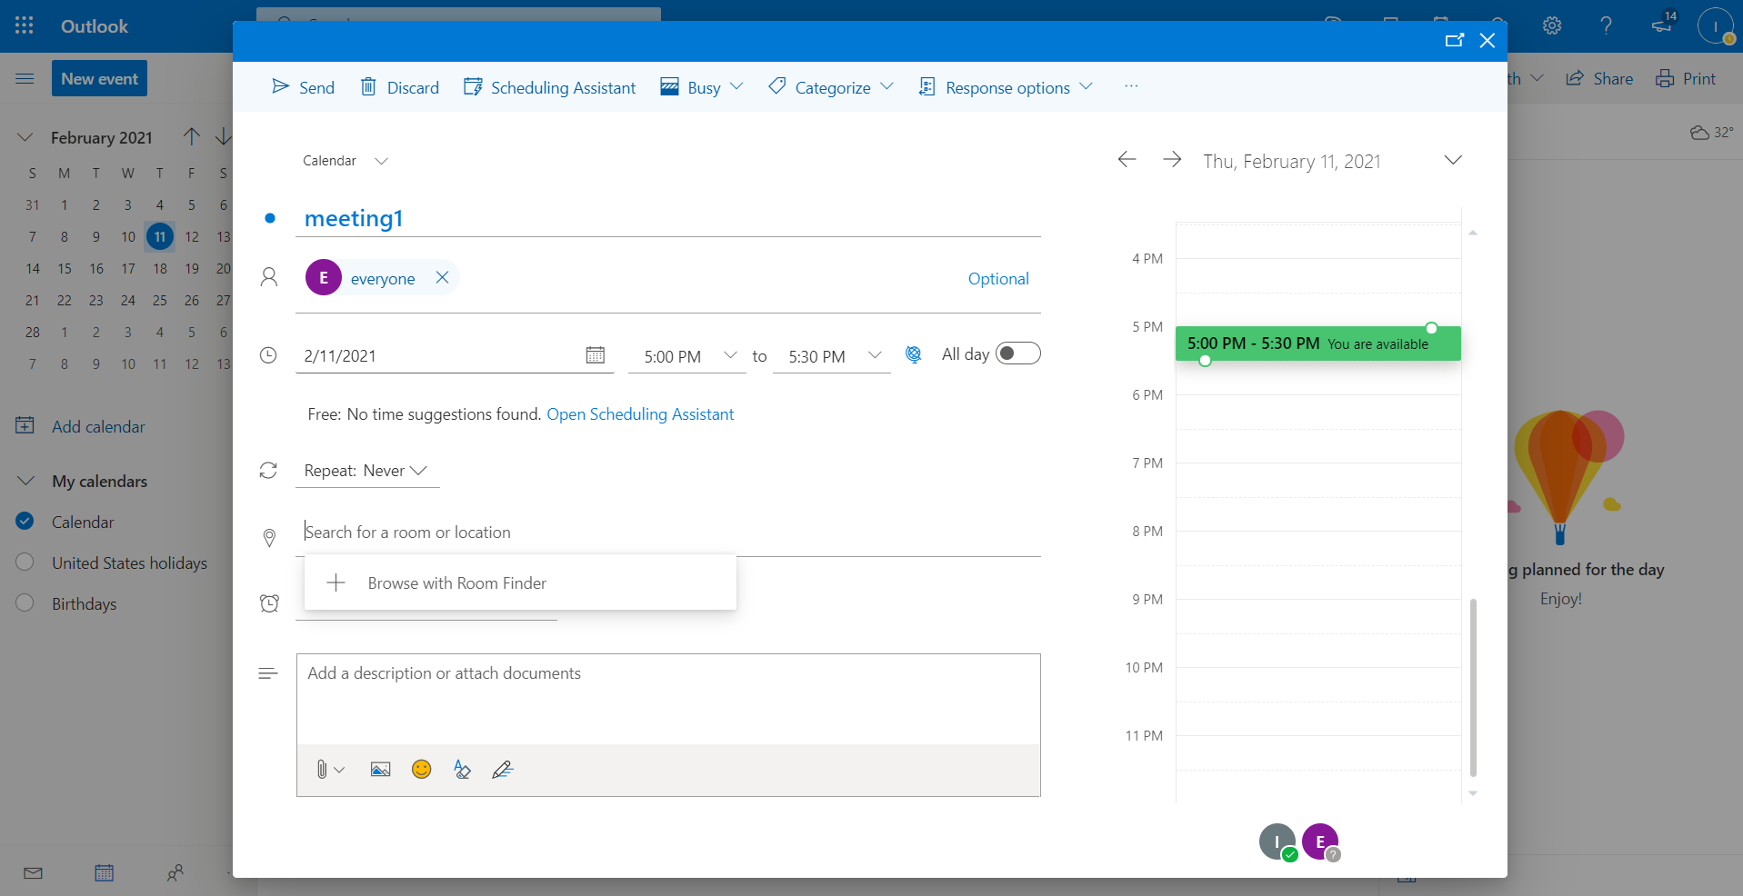Select Browse with Room Finder option
The width and height of the screenshot is (1743, 896).
[x=456, y=583]
